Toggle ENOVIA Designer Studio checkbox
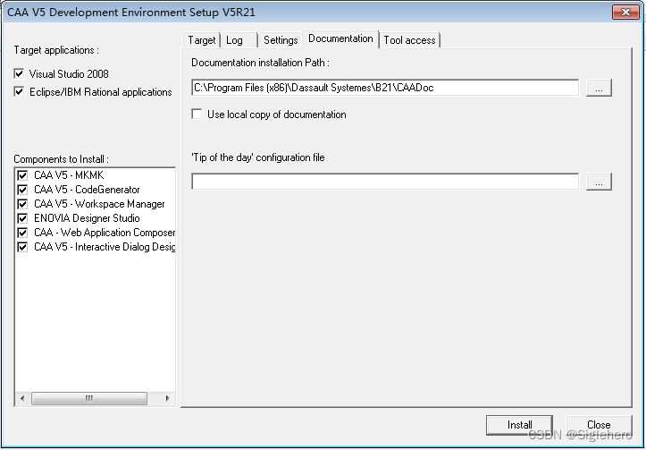Screen dimensions: 646x450 click(23, 218)
